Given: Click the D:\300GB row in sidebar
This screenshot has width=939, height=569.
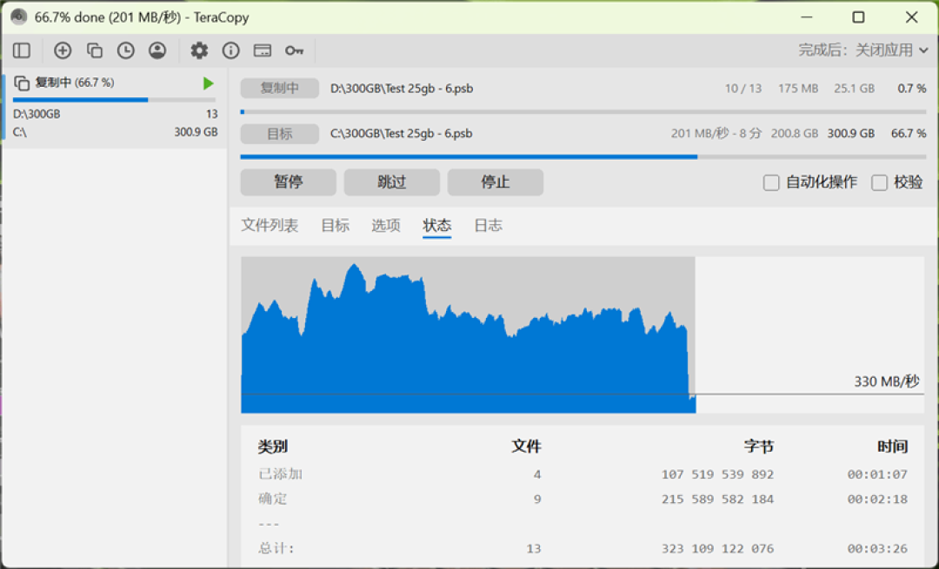Looking at the screenshot, I should pyautogui.click(x=115, y=114).
